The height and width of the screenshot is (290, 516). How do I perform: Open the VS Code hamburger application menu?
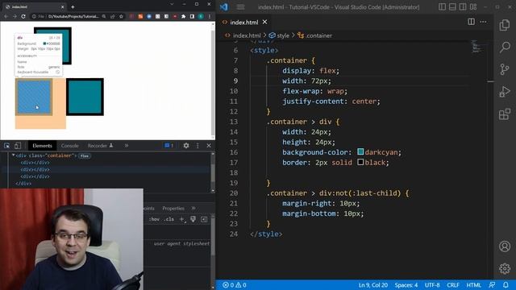240,7
